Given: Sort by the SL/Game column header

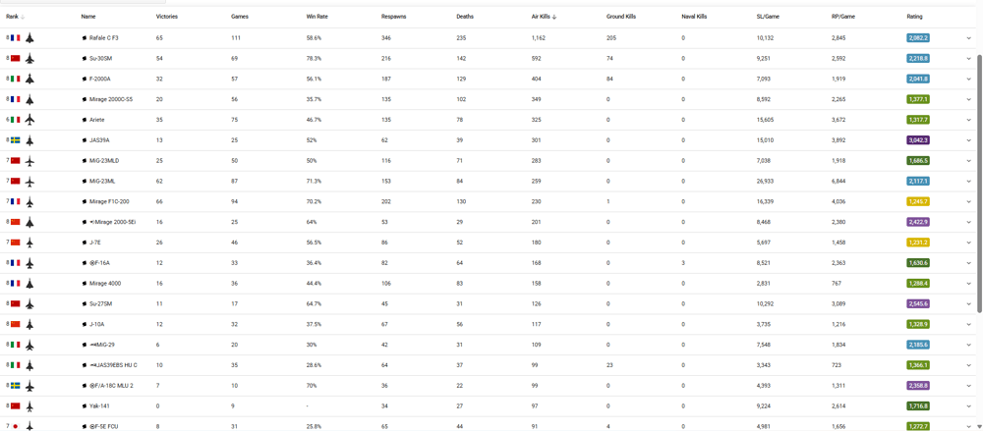Looking at the screenshot, I should coord(768,17).
